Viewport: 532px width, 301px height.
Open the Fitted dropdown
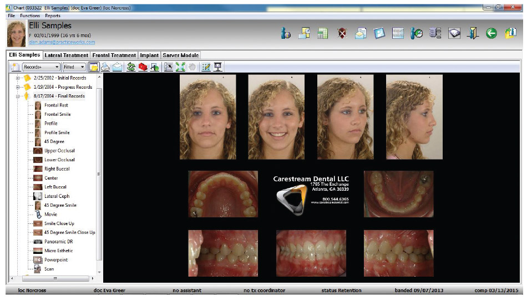click(x=74, y=67)
